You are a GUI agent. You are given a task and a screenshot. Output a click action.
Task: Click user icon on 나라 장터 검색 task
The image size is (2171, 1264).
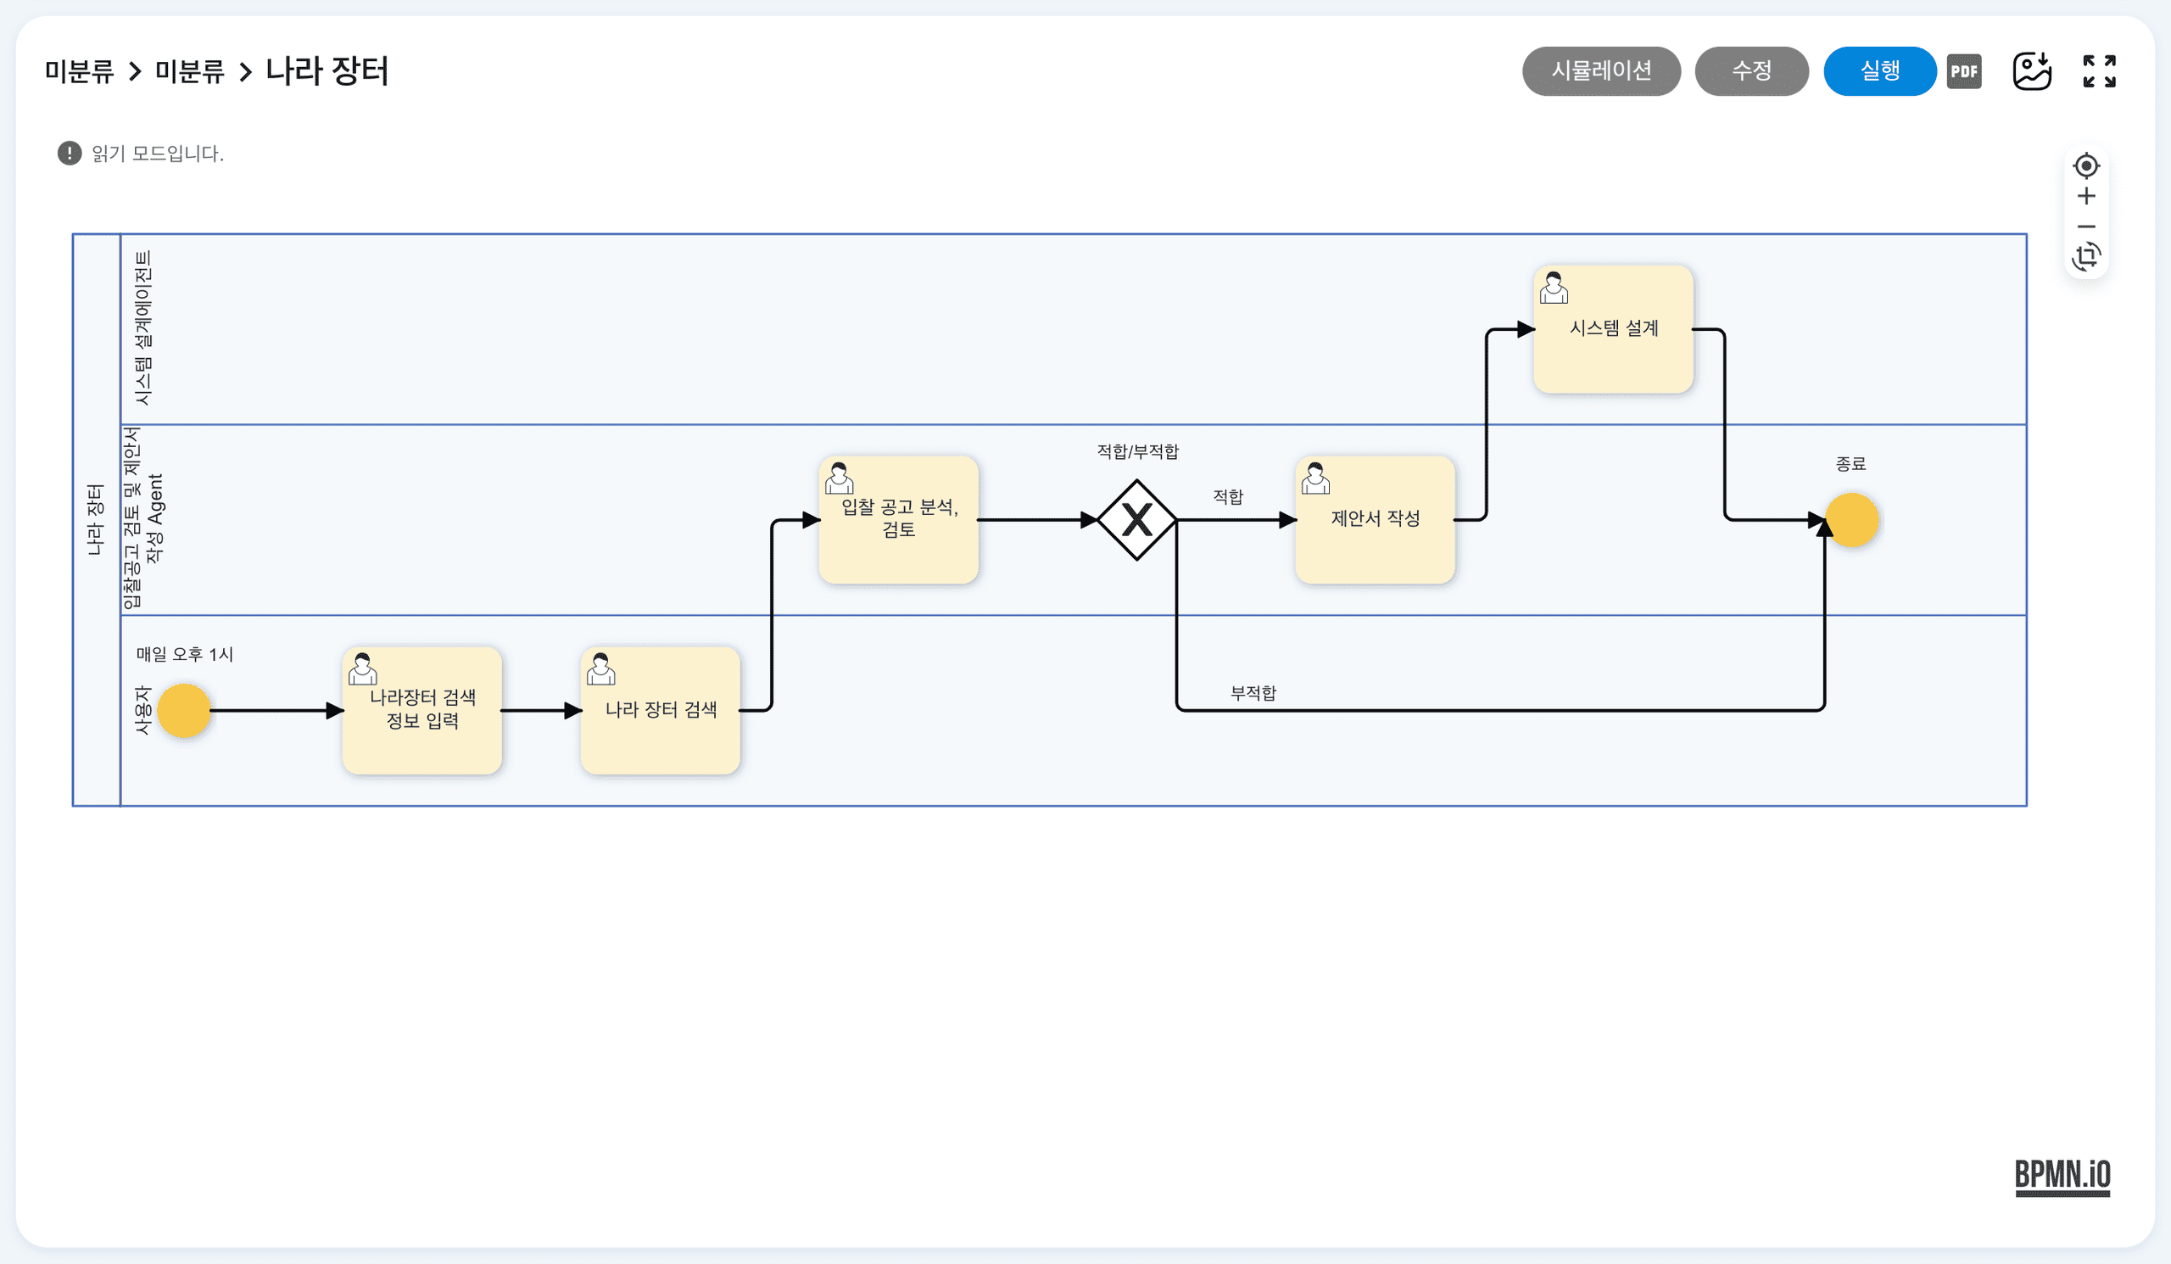[601, 669]
